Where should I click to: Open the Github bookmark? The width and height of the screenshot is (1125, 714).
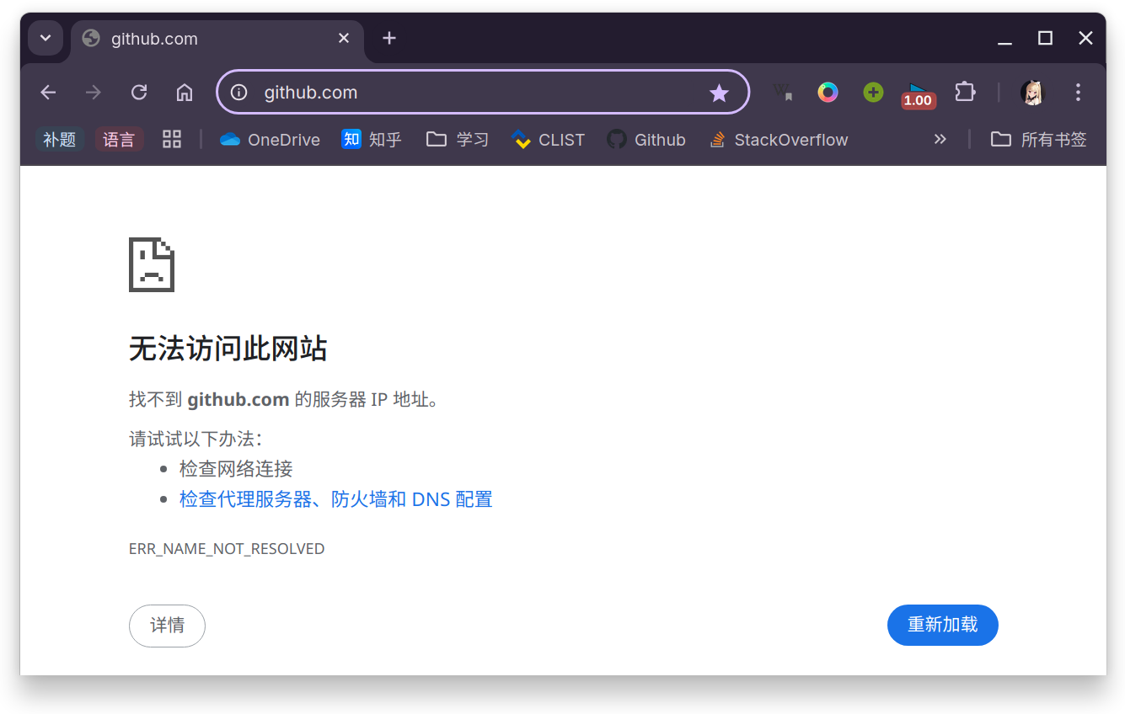click(646, 140)
